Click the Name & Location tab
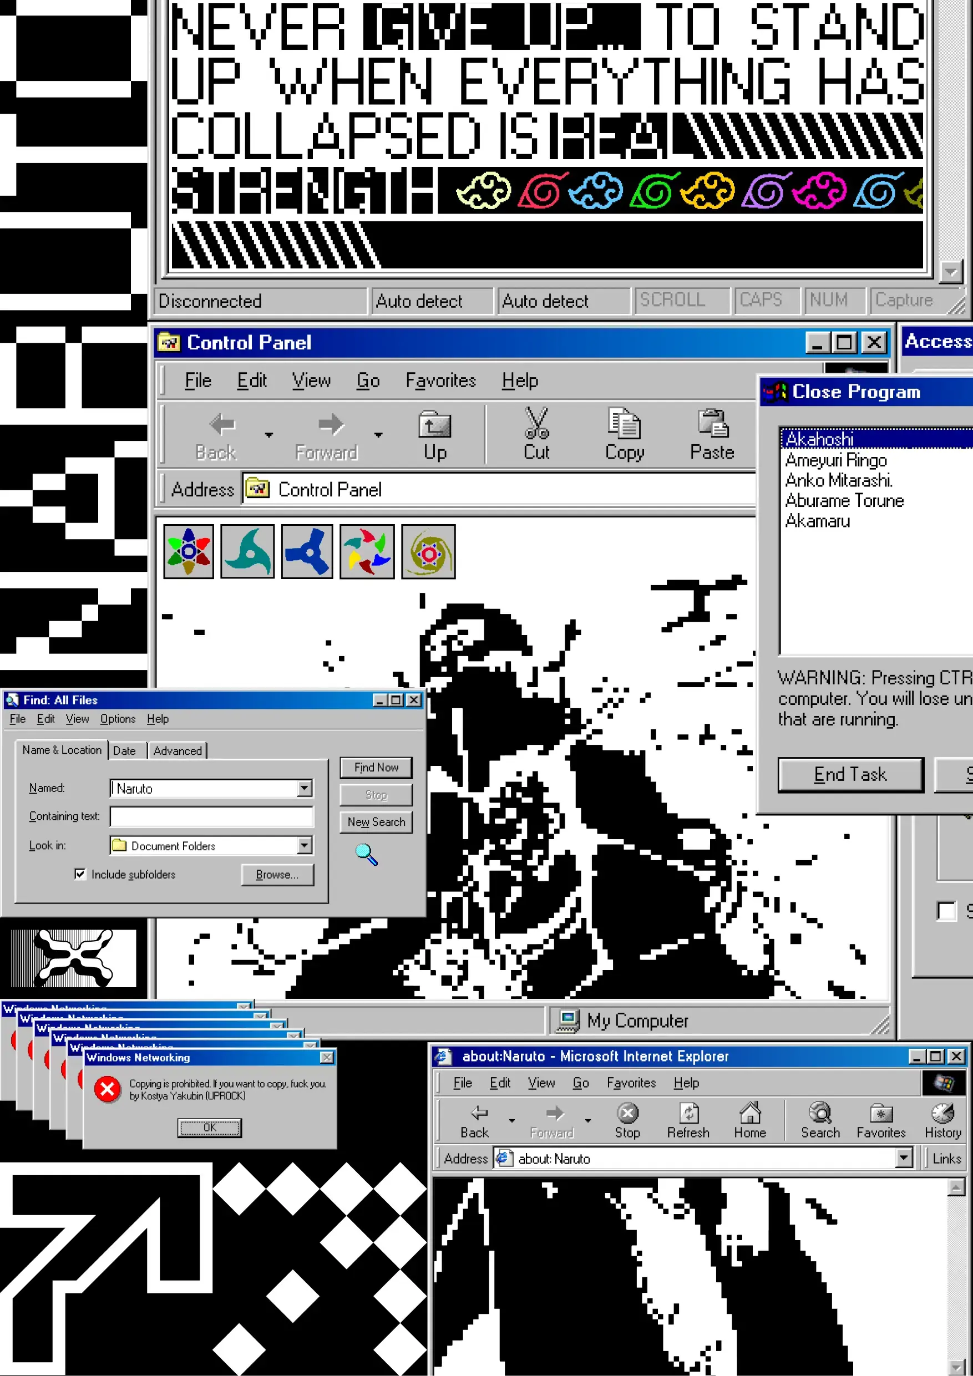The height and width of the screenshot is (1376, 973). (62, 750)
